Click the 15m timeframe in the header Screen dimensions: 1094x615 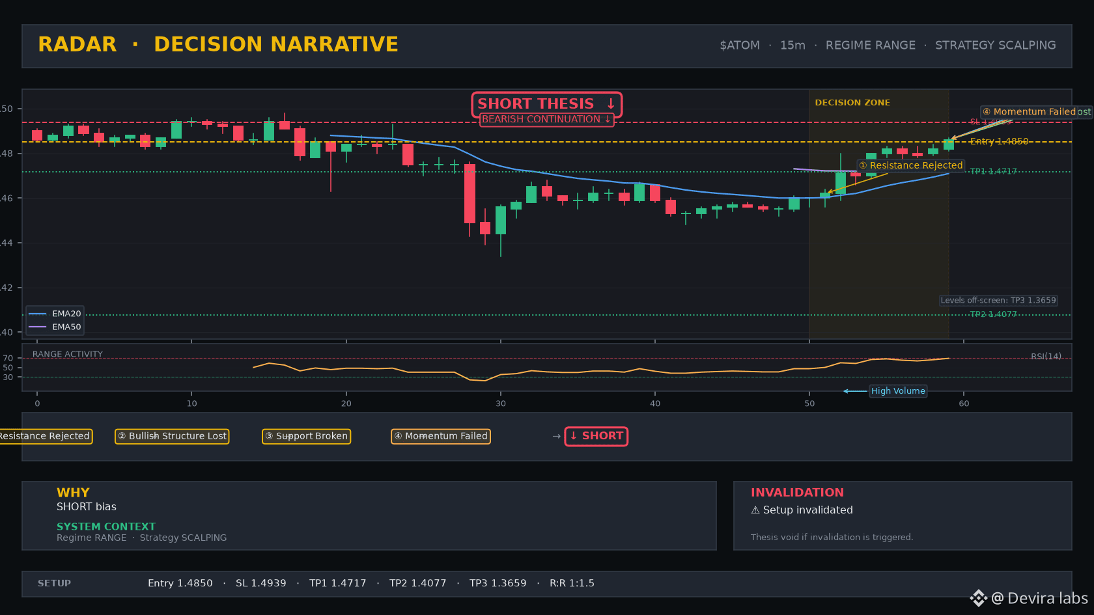click(x=792, y=46)
